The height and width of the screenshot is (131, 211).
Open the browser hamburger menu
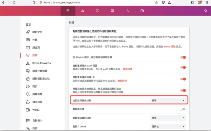[207, 2]
